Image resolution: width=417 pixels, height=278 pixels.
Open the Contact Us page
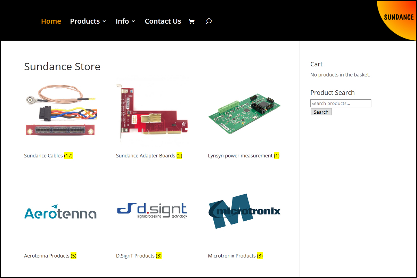tap(163, 21)
